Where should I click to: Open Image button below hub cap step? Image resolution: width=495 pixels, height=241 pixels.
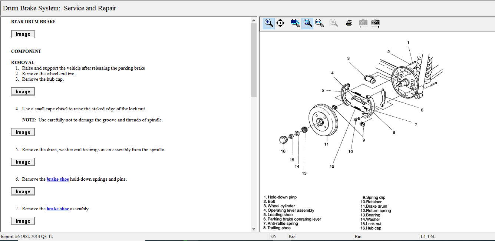click(23, 92)
